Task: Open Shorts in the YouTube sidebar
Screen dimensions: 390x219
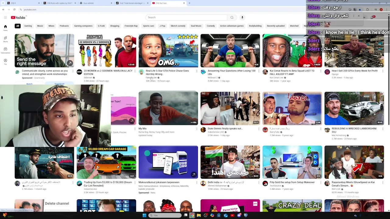Action: click(x=5, y=39)
